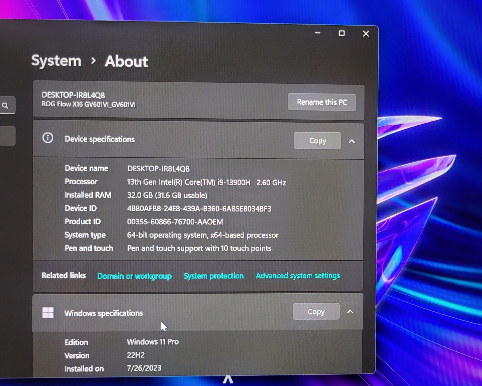The image size is (482, 386).
Task: Go back to System in breadcrumb
Action: click(x=56, y=61)
